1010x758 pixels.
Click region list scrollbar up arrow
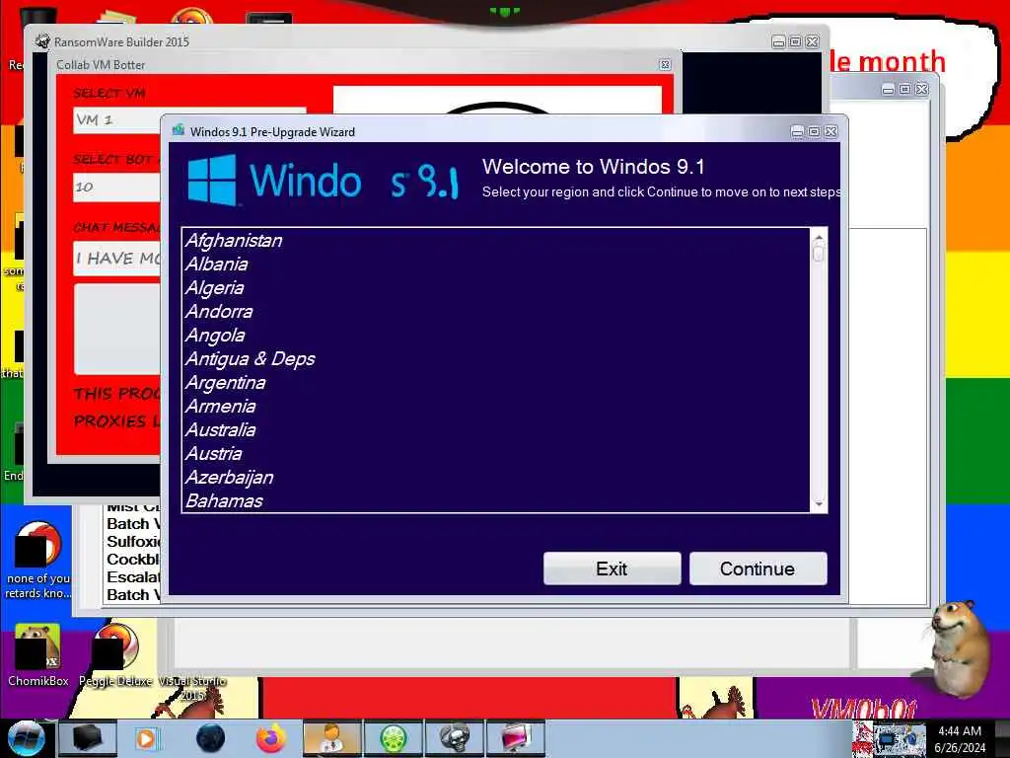[x=819, y=237]
